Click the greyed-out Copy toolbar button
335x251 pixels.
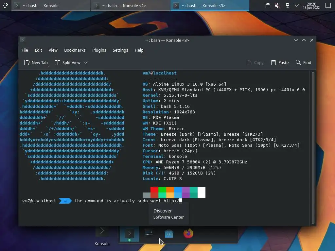coord(255,62)
